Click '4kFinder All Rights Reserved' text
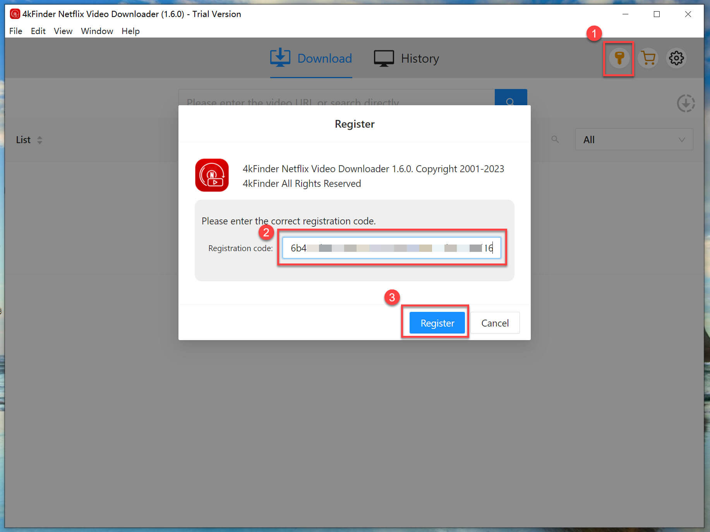Viewport: 710px width, 532px height. click(x=302, y=183)
